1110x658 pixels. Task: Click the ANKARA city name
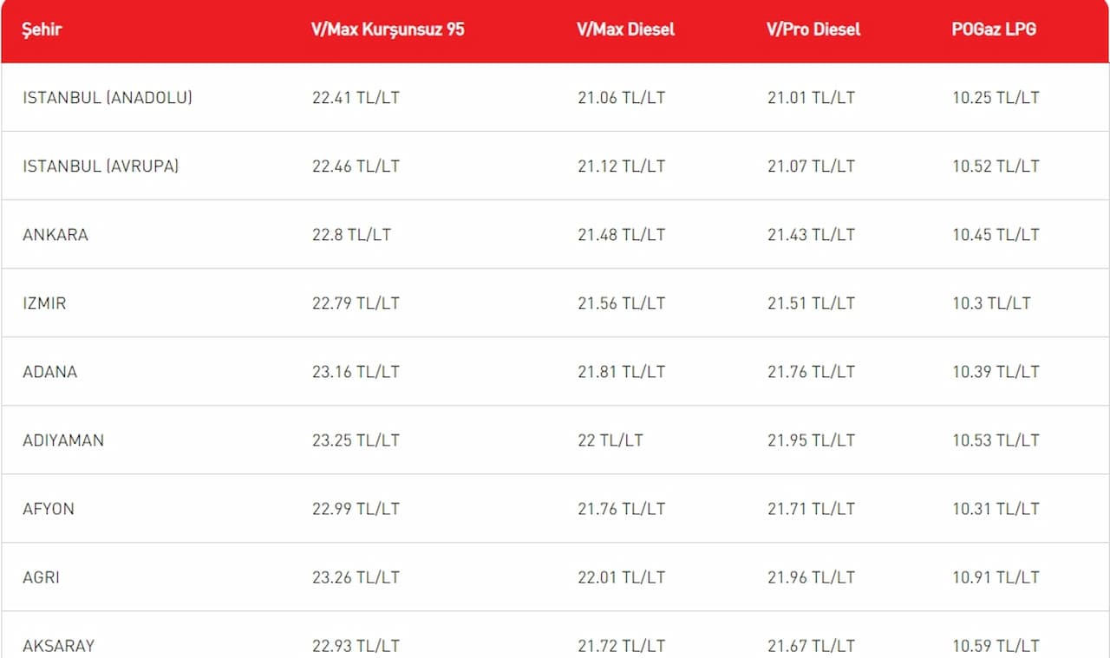coord(55,235)
